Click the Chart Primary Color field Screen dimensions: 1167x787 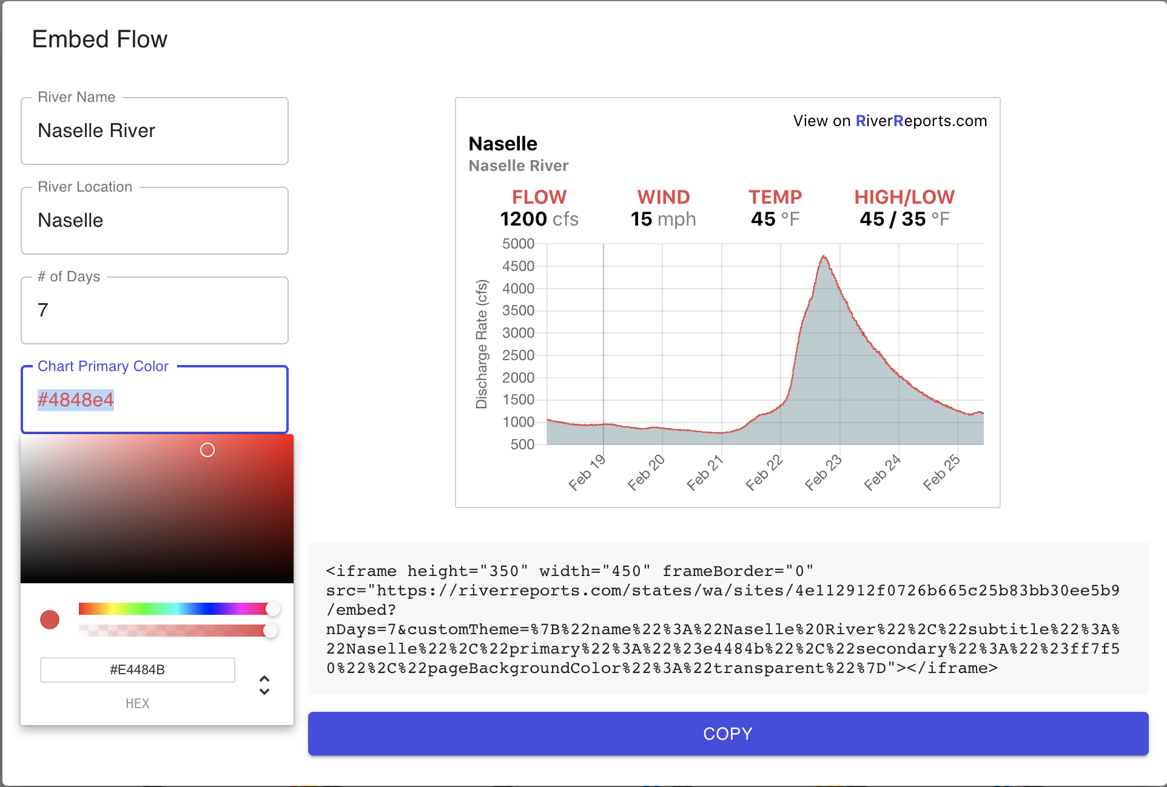pyautogui.click(x=154, y=400)
